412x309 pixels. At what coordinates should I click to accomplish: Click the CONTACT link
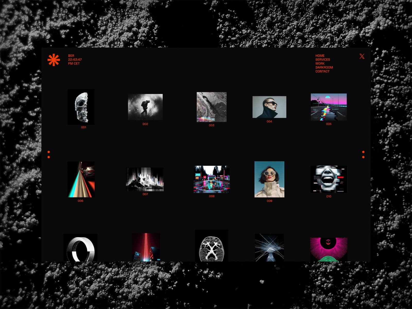click(x=322, y=71)
